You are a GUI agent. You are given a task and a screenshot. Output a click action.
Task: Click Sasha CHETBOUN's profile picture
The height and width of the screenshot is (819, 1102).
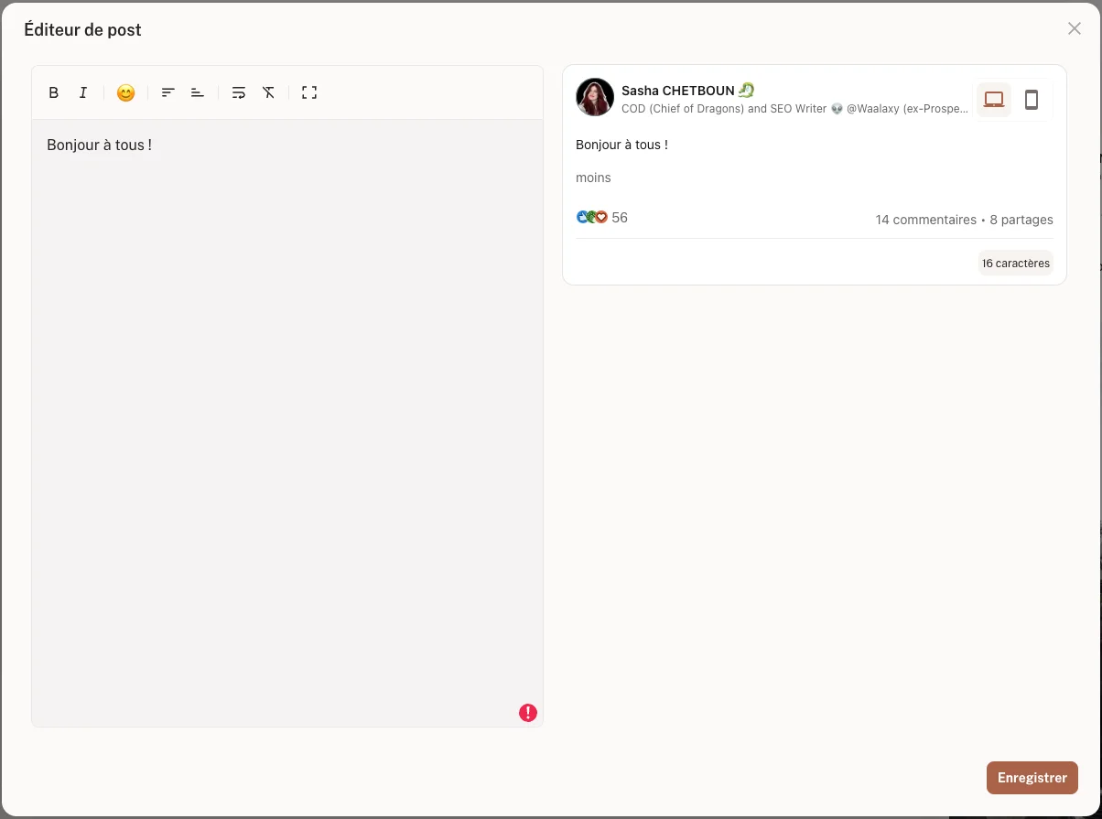pyautogui.click(x=595, y=97)
